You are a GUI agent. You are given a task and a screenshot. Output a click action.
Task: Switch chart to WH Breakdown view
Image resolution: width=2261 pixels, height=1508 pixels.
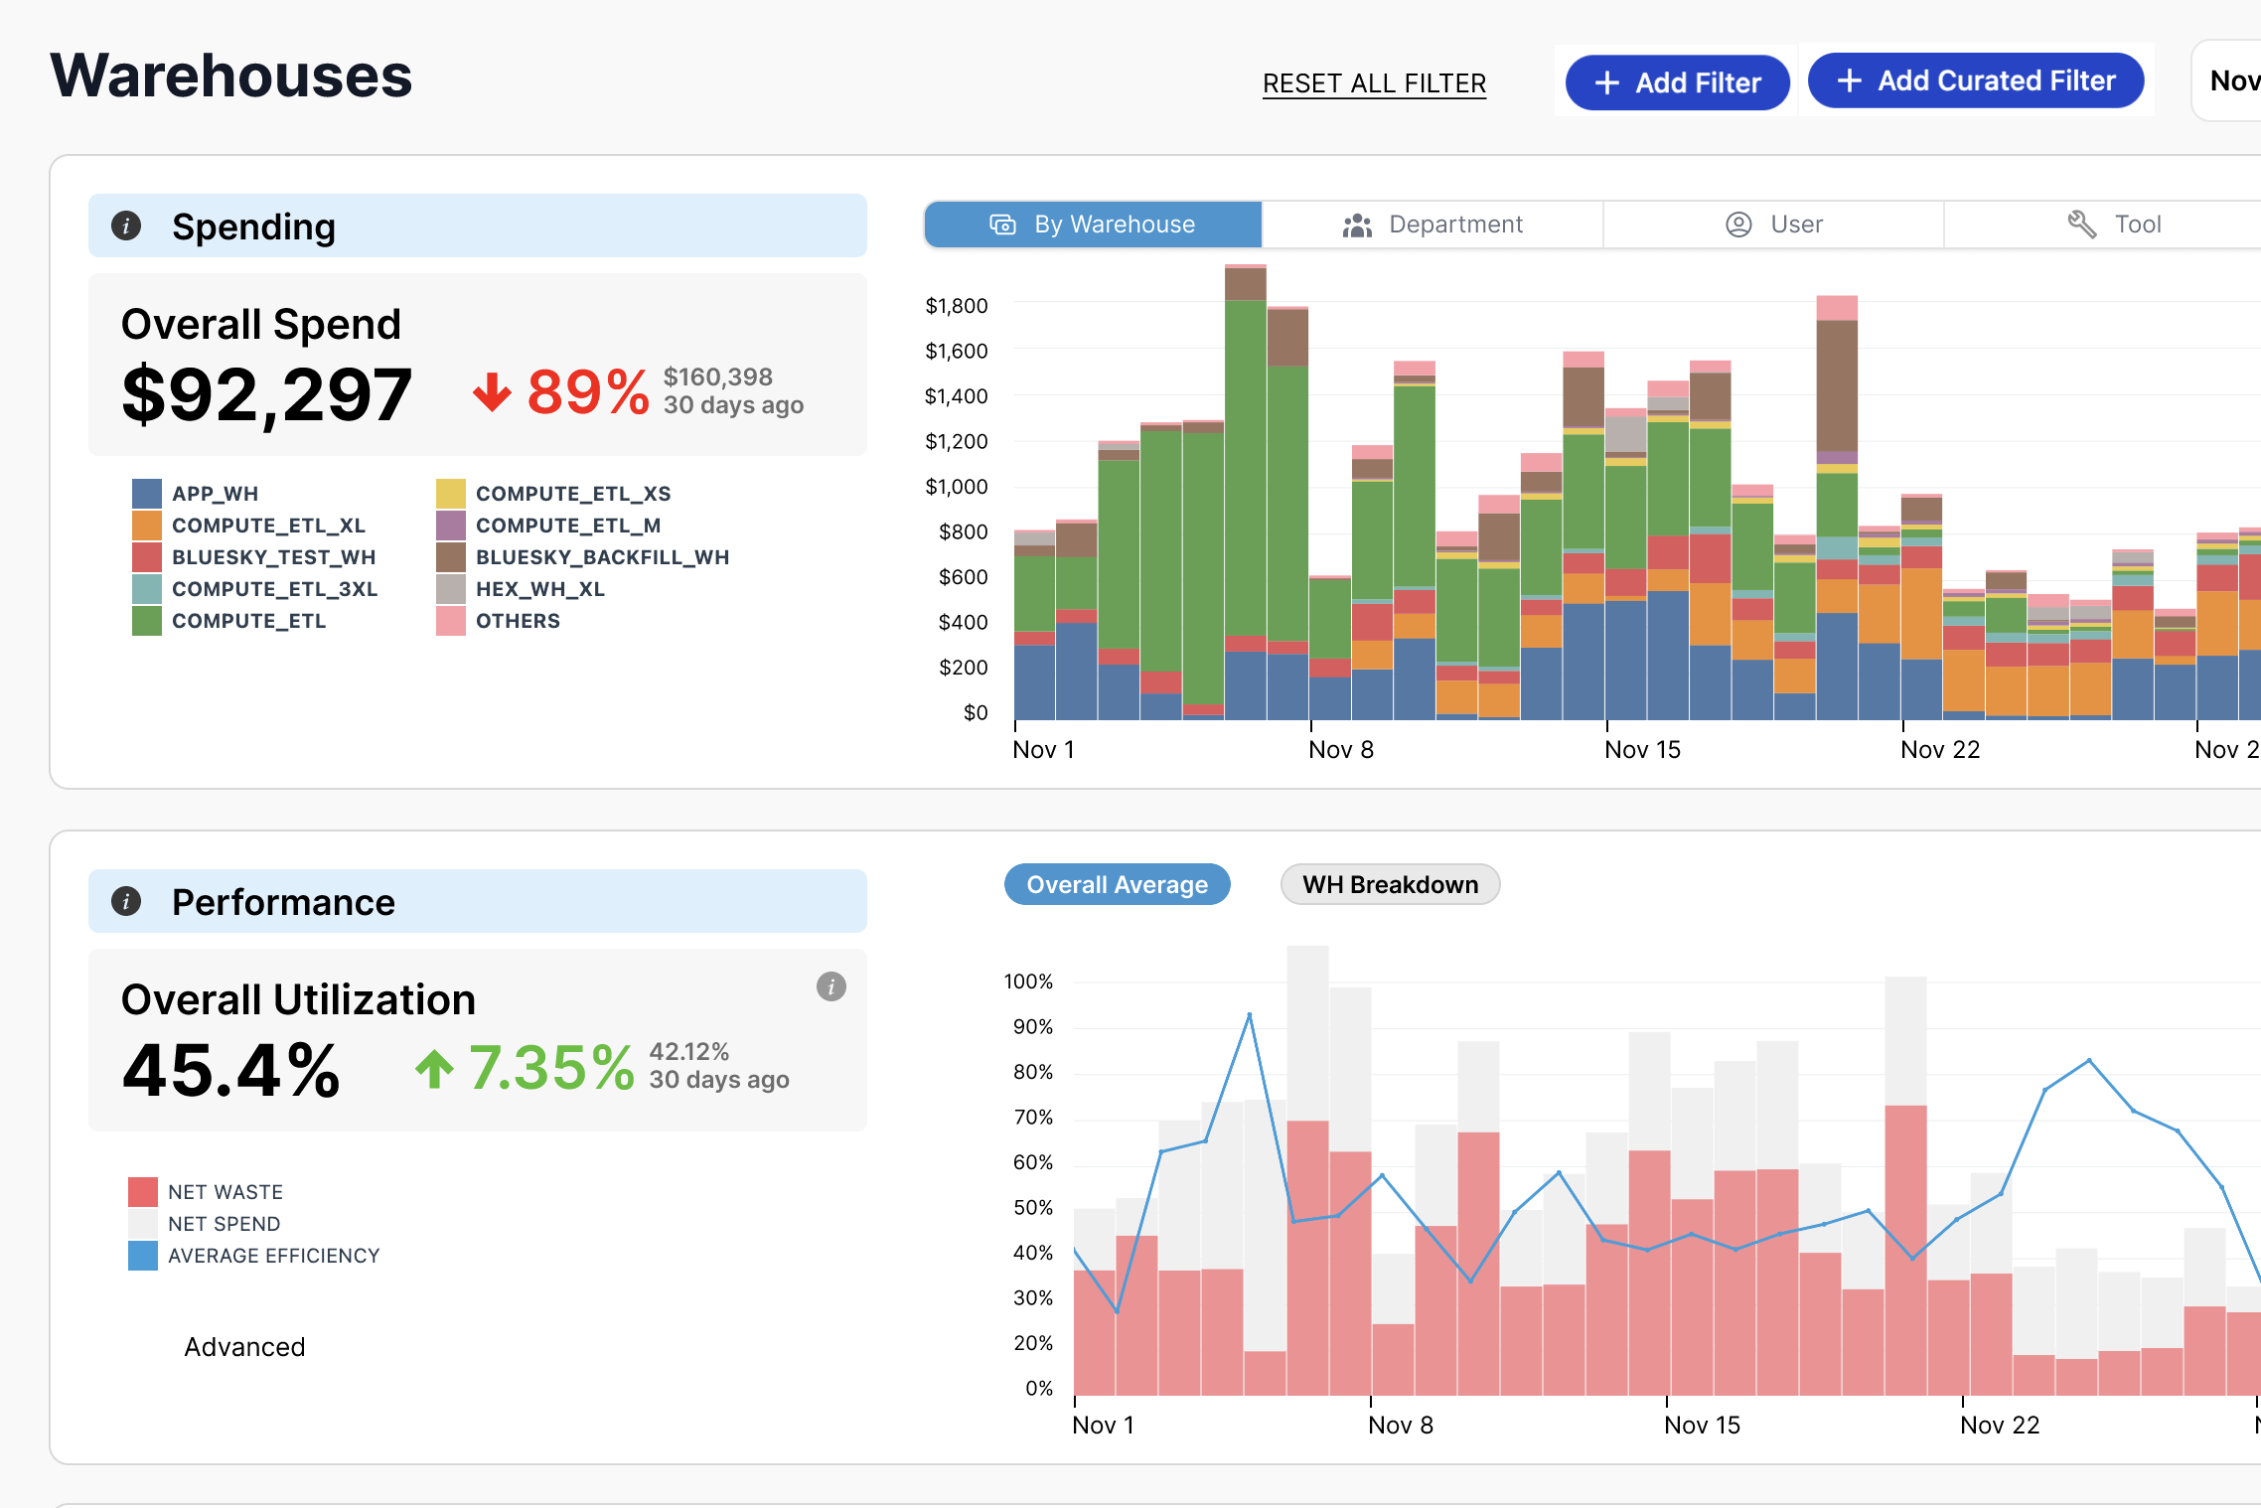coord(1390,884)
